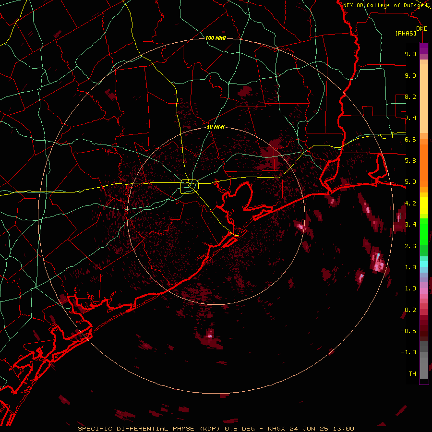Pick the pink segment of the color bar
Image resolution: width=432 pixels, height=432 pixels.
424,291
